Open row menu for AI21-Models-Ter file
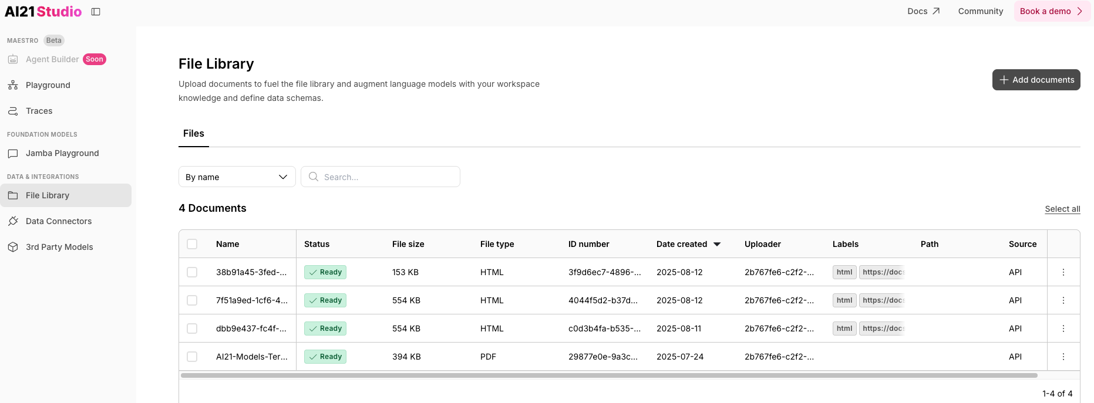 [x=1063, y=357]
